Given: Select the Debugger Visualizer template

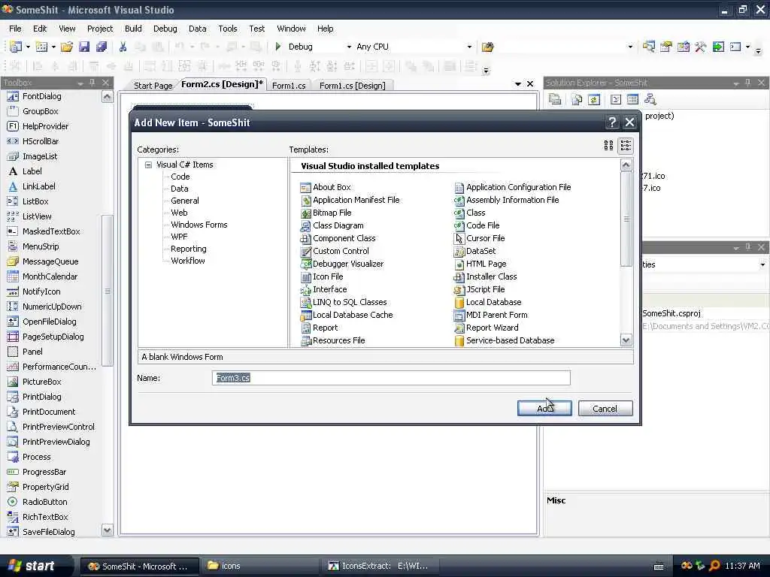Looking at the screenshot, I should pyautogui.click(x=342, y=264).
